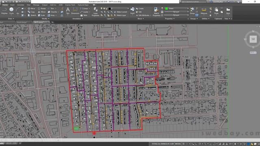The image size is (260, 146).
Task: Choose the Mirror command
Action: (41, 12)
